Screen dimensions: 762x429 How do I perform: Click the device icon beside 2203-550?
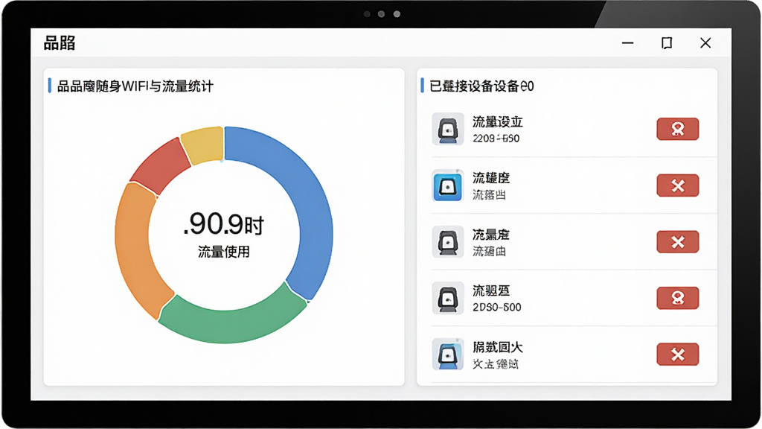point(447,129)
